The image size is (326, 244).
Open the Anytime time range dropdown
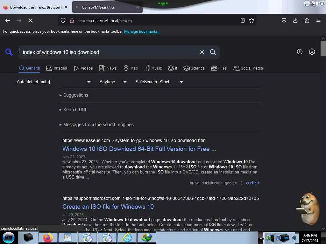[x=113, y=82]
